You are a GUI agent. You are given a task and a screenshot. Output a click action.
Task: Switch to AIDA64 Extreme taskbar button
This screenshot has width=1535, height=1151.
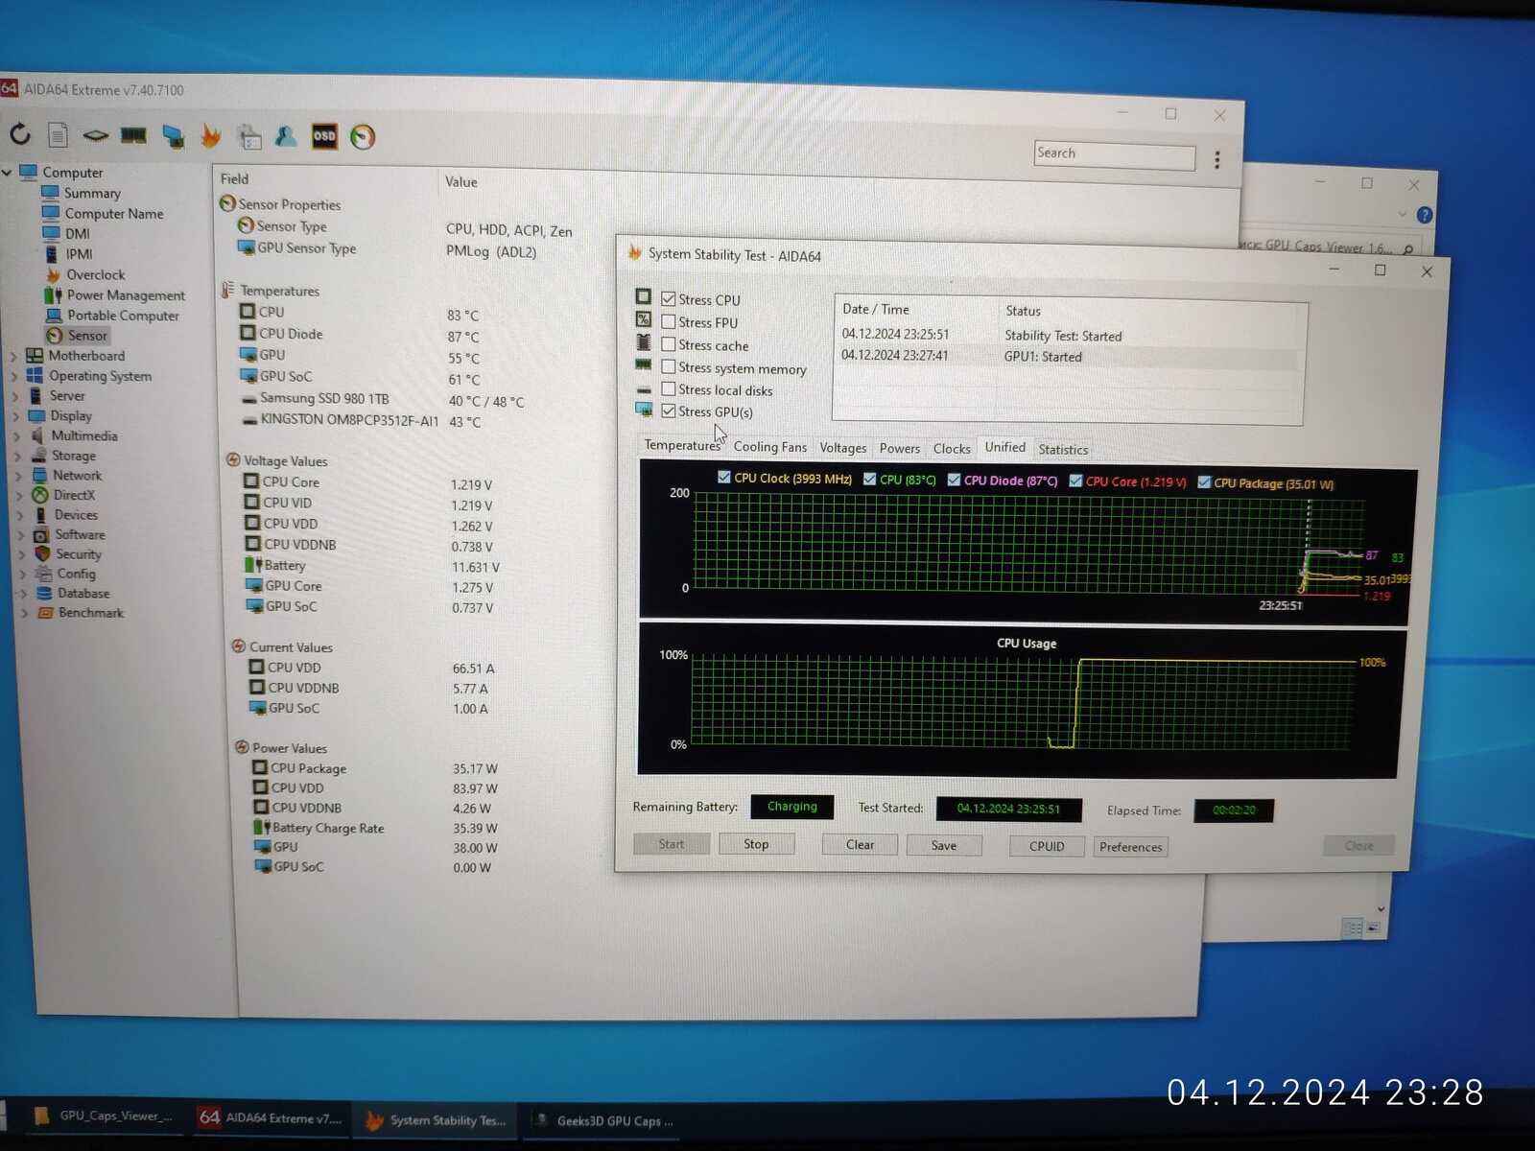coord(271,1118)
